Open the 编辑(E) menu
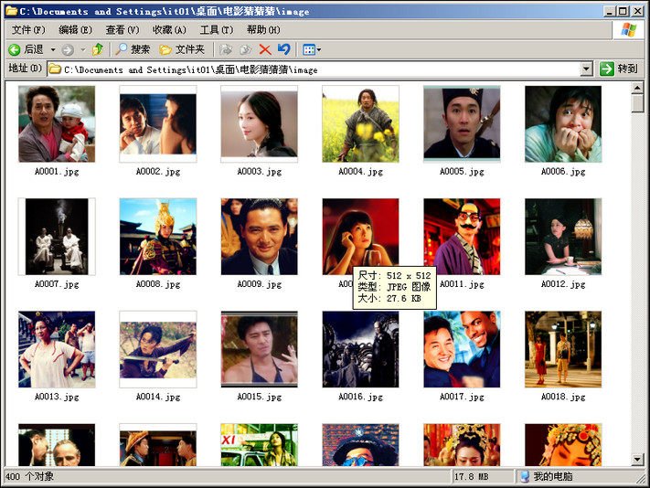Screen dimensions: 650x488 click(76, 30)
